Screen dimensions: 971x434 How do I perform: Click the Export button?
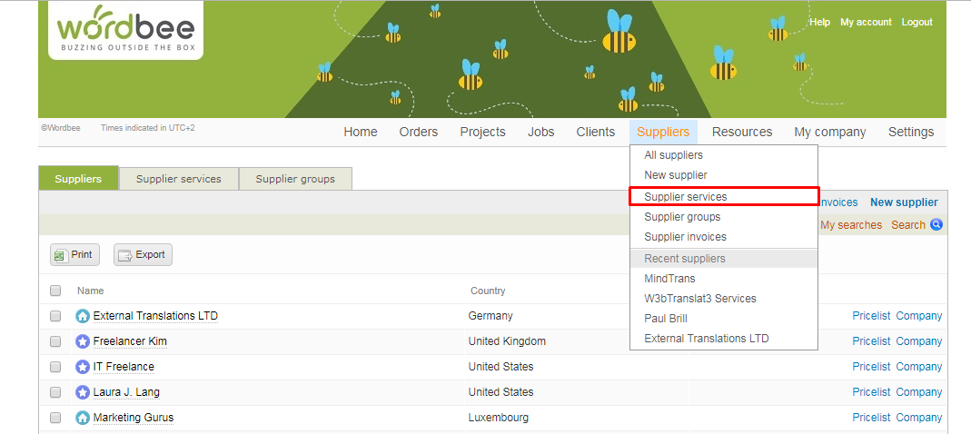(143, 255)
